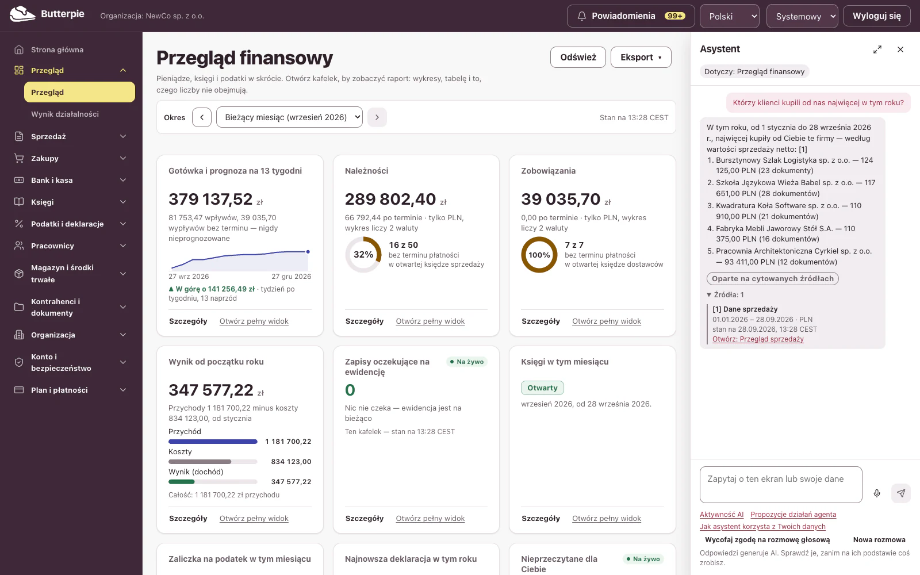This screenshot has width=920, height=575.
Task: Send the assistant message with paper plane icon
Action: (901, 493)
